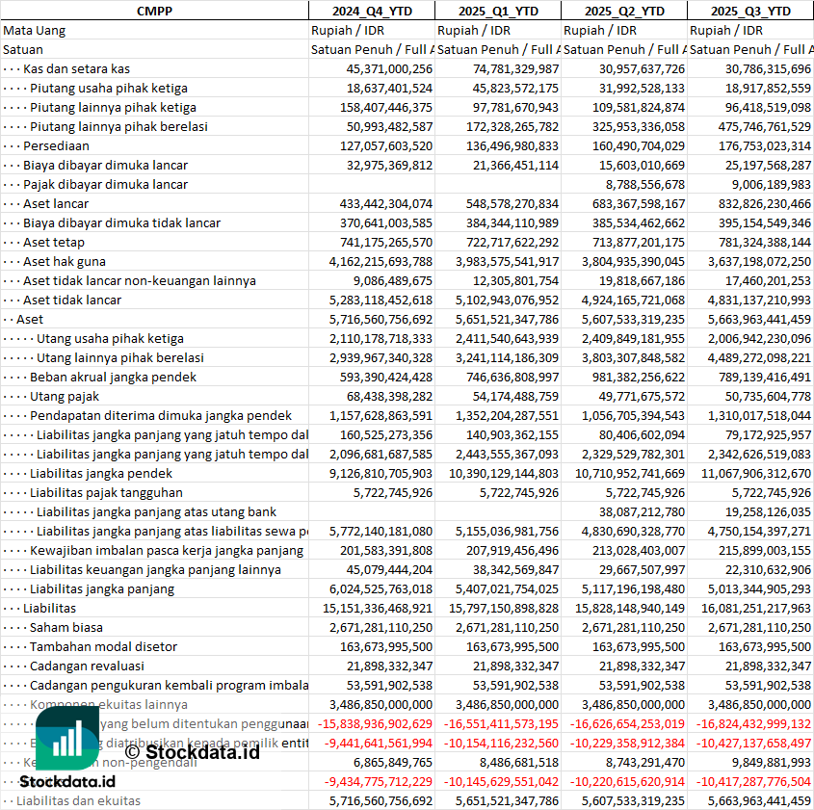Click Aset lancar value 832,826,230,466
The image size is (814, 810).
tap(764, 203)
